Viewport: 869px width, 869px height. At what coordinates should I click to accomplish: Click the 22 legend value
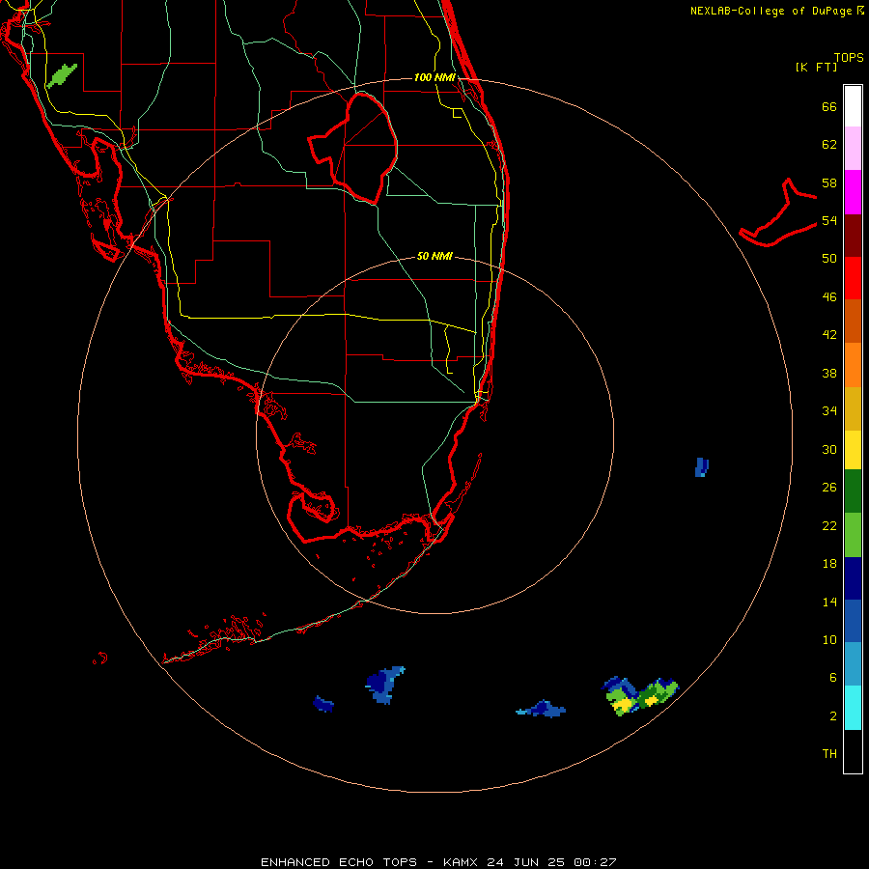(829, 525)
